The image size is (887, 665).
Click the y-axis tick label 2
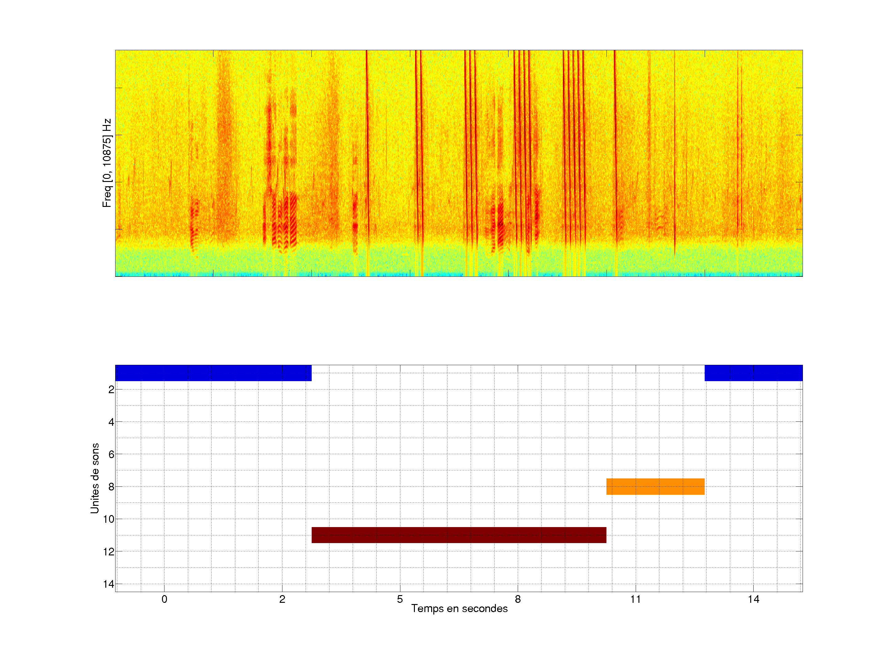point(111,390)
